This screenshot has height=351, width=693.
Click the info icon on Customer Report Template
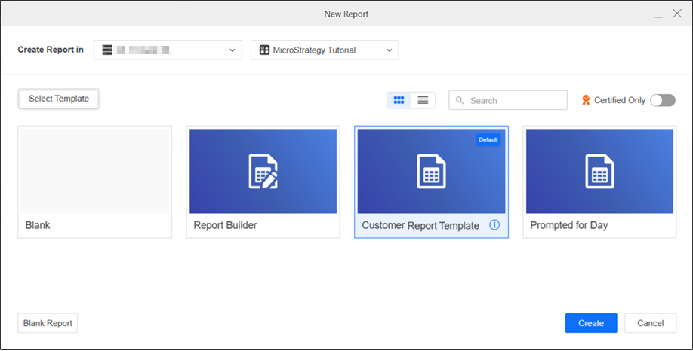[x=494, y=225]
